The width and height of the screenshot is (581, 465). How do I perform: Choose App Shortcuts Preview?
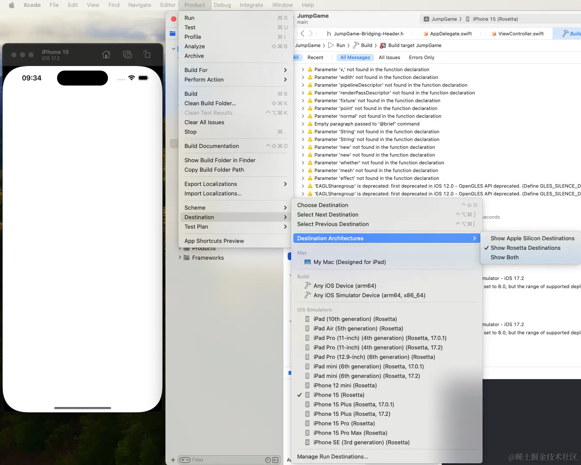(236, 241)
